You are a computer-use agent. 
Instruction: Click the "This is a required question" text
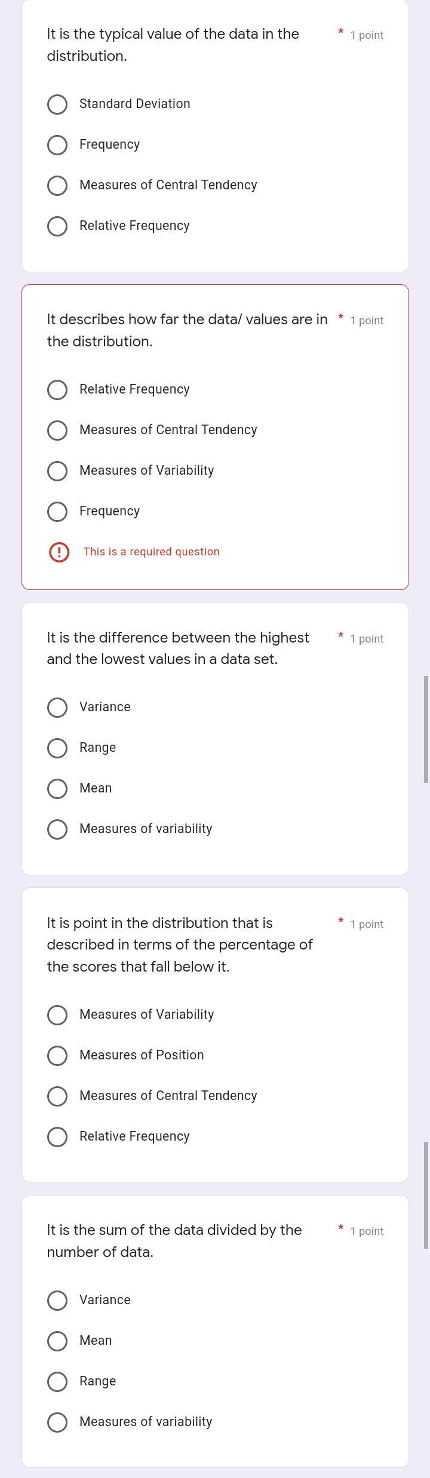(x=150, y=552)
